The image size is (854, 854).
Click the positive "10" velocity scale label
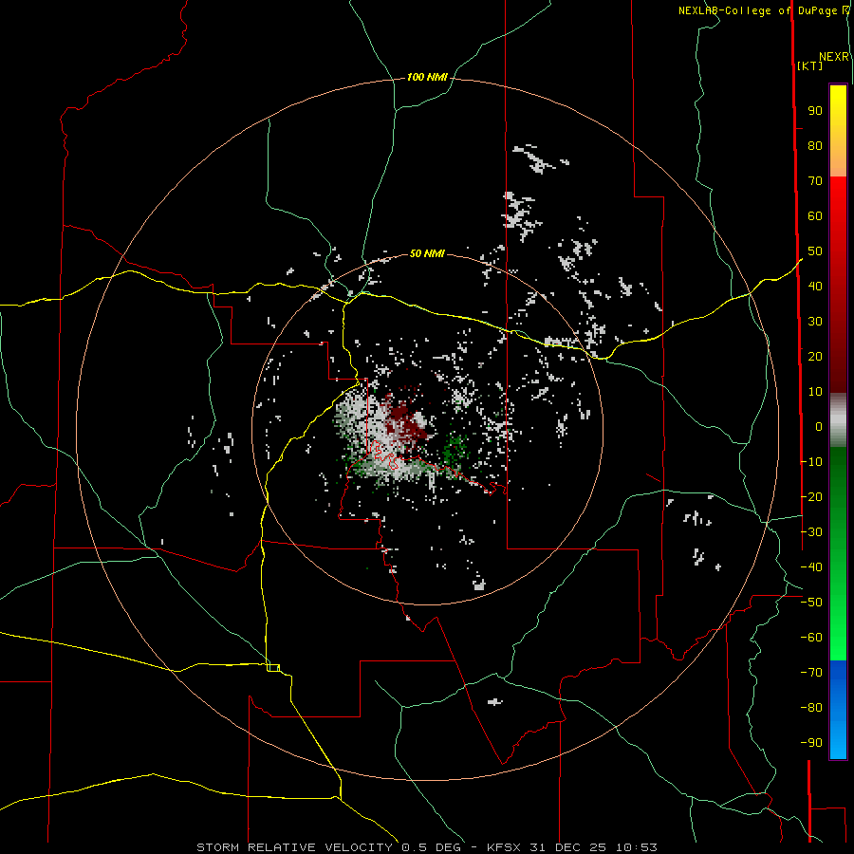pos(815,392)
